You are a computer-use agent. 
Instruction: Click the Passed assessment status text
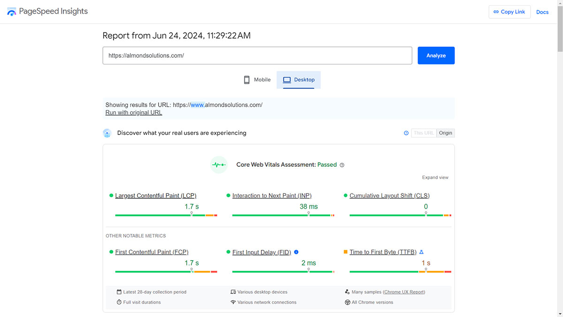(327, 165)
